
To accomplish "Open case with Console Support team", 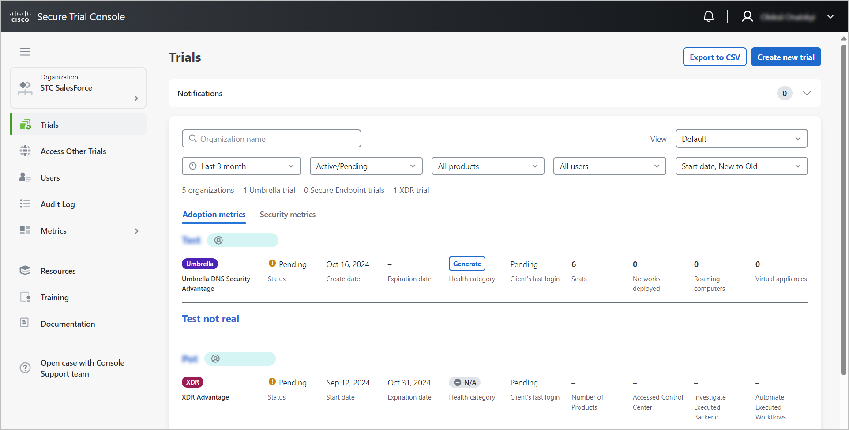I will [83, 368].
